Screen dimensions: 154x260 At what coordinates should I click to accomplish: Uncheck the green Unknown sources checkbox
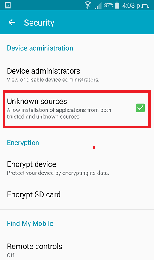[x=140, y=108]
